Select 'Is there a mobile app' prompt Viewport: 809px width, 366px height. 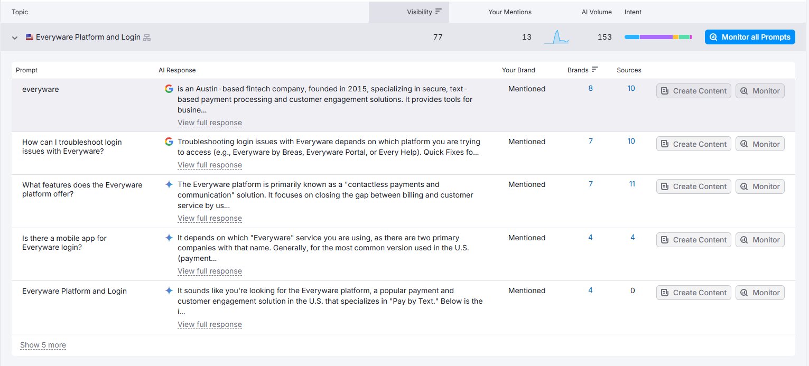point(64,242)
